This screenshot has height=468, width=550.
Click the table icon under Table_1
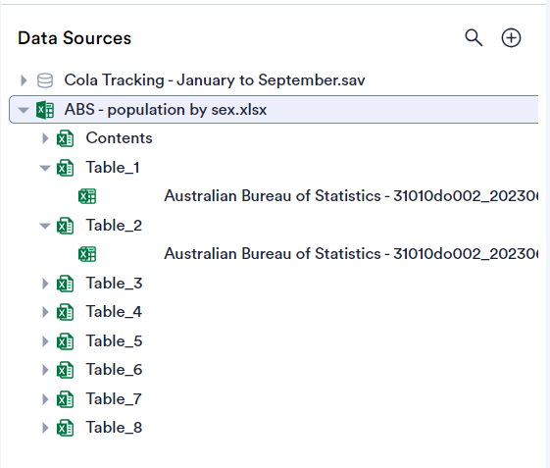coord(87,196)
